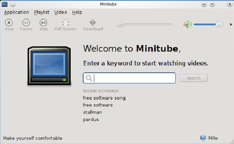Viewport: 234px width, 144px height.
Task: Enter Full Screen mode icon
Action: [x=66, y=23]
